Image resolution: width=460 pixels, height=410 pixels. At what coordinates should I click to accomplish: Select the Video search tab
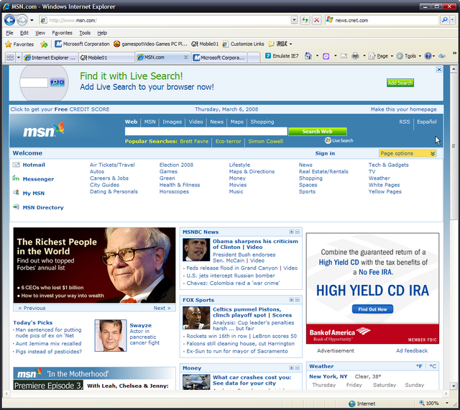[x=195, y=122]
